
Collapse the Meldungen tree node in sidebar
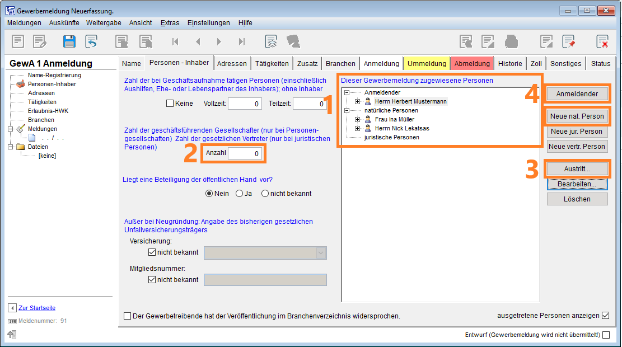[11, 129]
